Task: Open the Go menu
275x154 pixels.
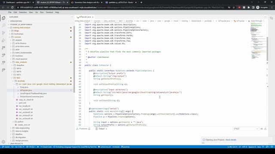Action: click(37, 12)
